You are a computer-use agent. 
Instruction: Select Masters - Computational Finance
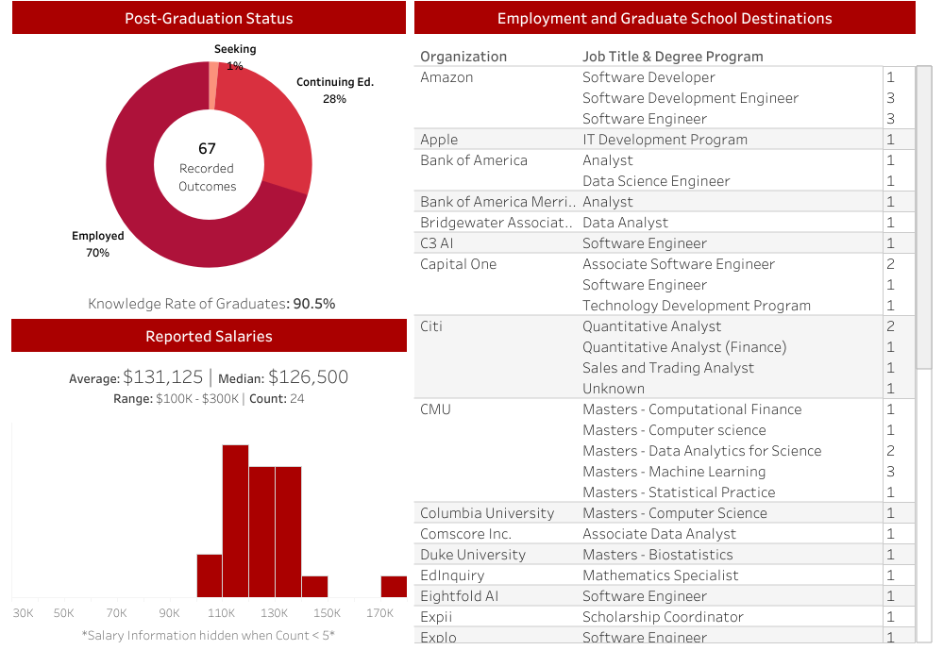[692, 408]
